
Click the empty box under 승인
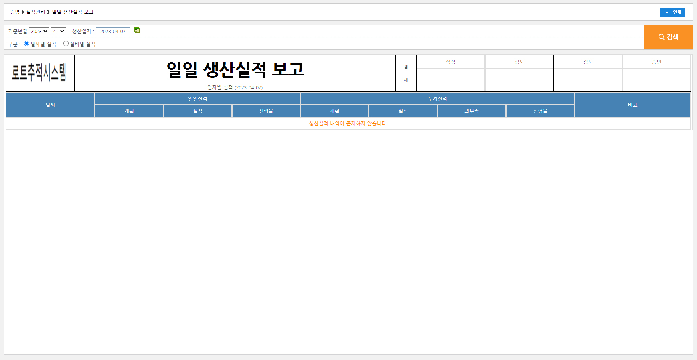(x=656, y=80)
